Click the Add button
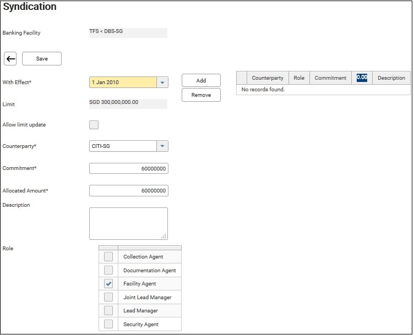The height and width of the screenshot is (335, 414). click(201, 80)
